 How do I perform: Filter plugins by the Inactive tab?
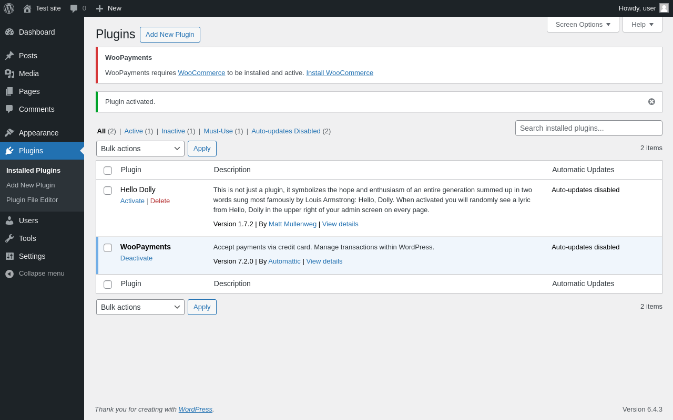(173, 131)
